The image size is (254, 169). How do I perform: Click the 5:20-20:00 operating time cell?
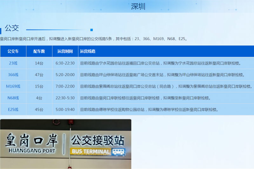click(x=65, y=75)
